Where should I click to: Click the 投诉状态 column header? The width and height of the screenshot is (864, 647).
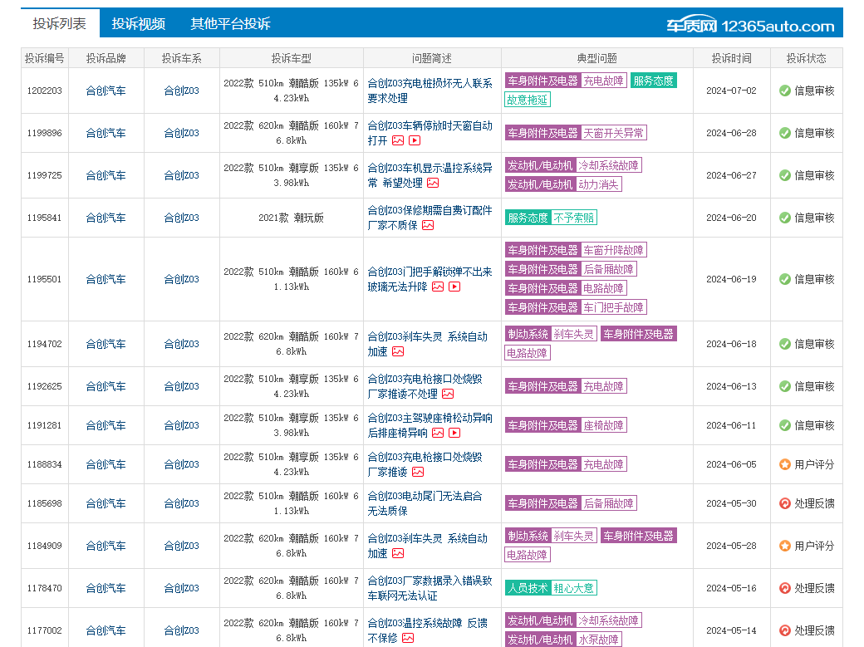(806, 58)
